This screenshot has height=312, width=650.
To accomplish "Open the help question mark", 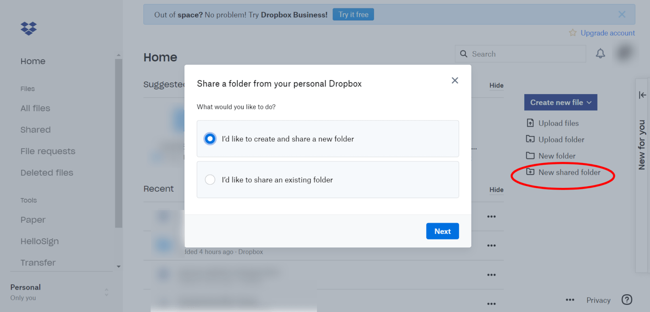I will pyautogui.click(x=627, y=300).
